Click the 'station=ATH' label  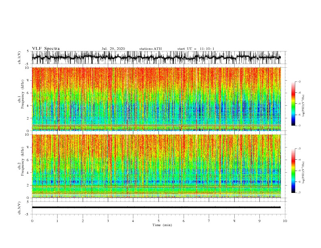pyautogui.click(x=150, y=49)
